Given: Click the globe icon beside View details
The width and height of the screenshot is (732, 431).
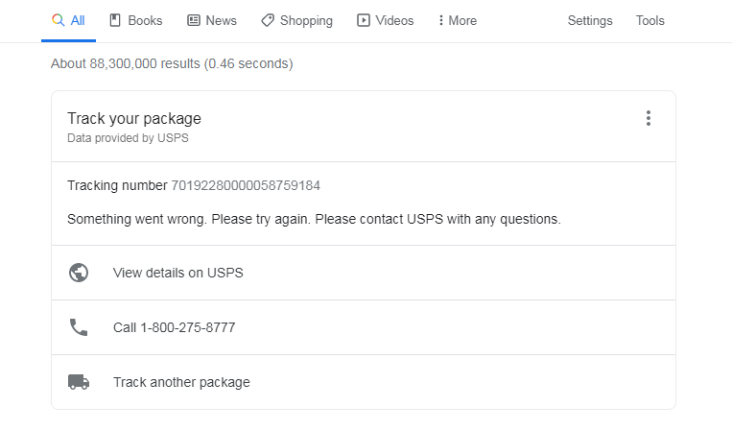Looking at the screenshot, I should (79, 273).
